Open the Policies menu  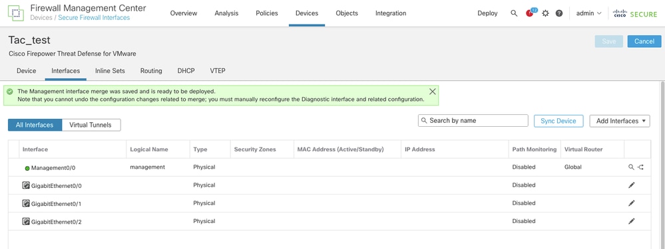[x=267, y=13]
